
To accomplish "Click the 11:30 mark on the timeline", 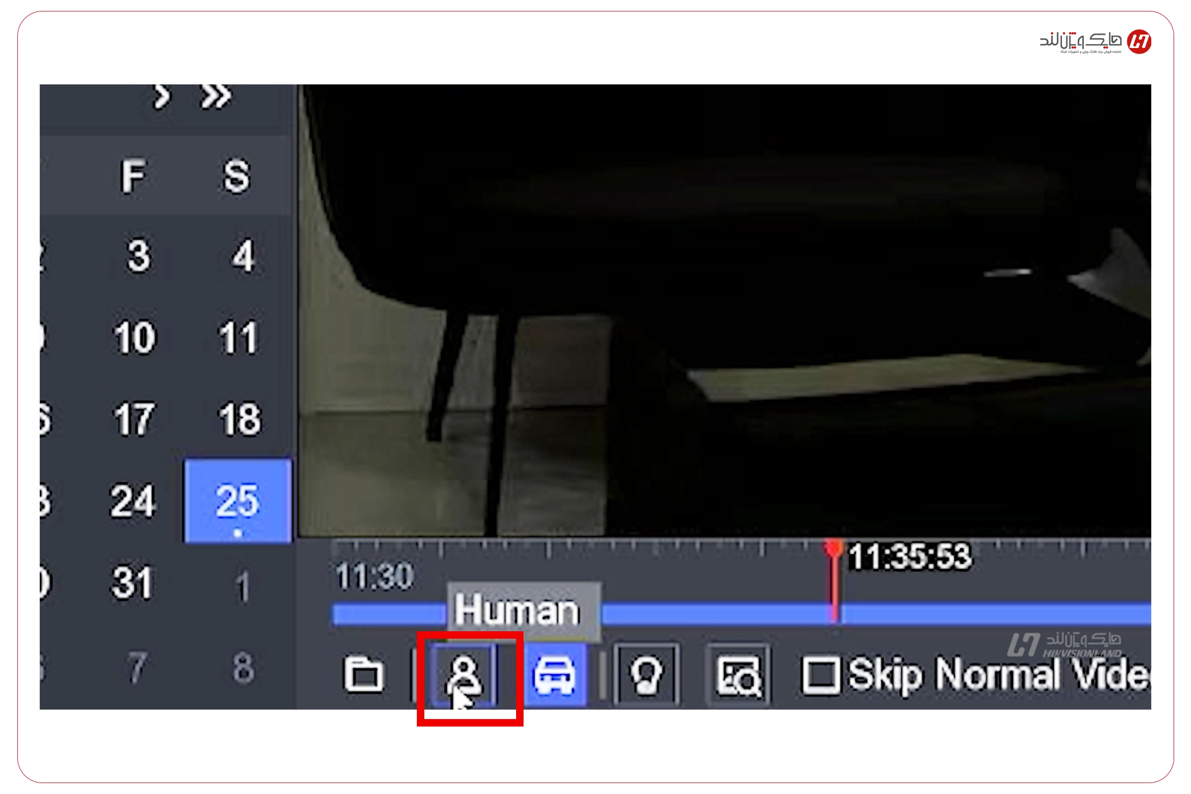I will tap(375, 576).
